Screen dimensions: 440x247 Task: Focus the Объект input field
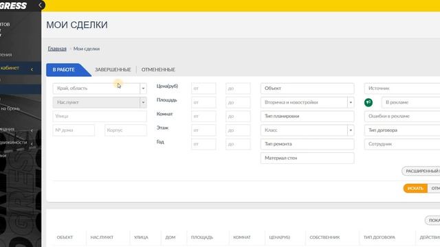(307, 89)
